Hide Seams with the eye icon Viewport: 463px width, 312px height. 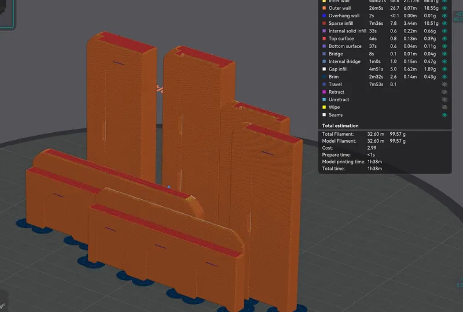tap(444, 115)
